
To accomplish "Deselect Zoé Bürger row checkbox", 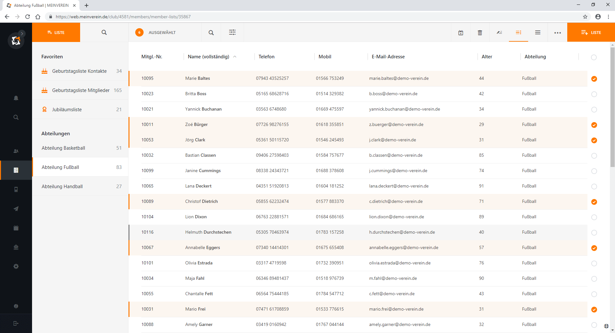I will [x=594, y=125].
